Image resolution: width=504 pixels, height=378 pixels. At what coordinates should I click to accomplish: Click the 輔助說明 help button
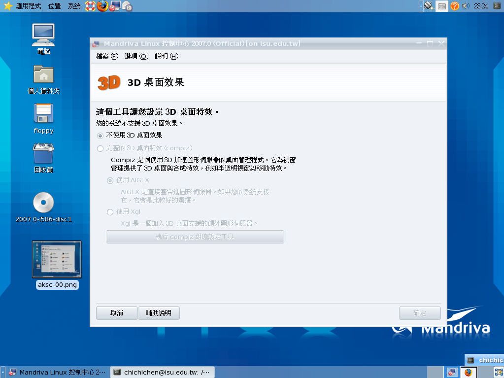coord(159,313)
